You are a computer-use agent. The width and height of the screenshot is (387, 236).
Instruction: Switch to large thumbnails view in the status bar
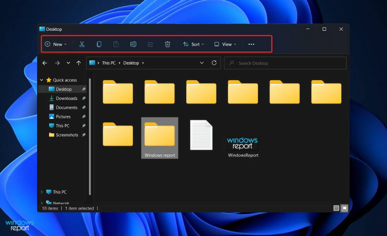pyautogui.click(x=344, y=208)
